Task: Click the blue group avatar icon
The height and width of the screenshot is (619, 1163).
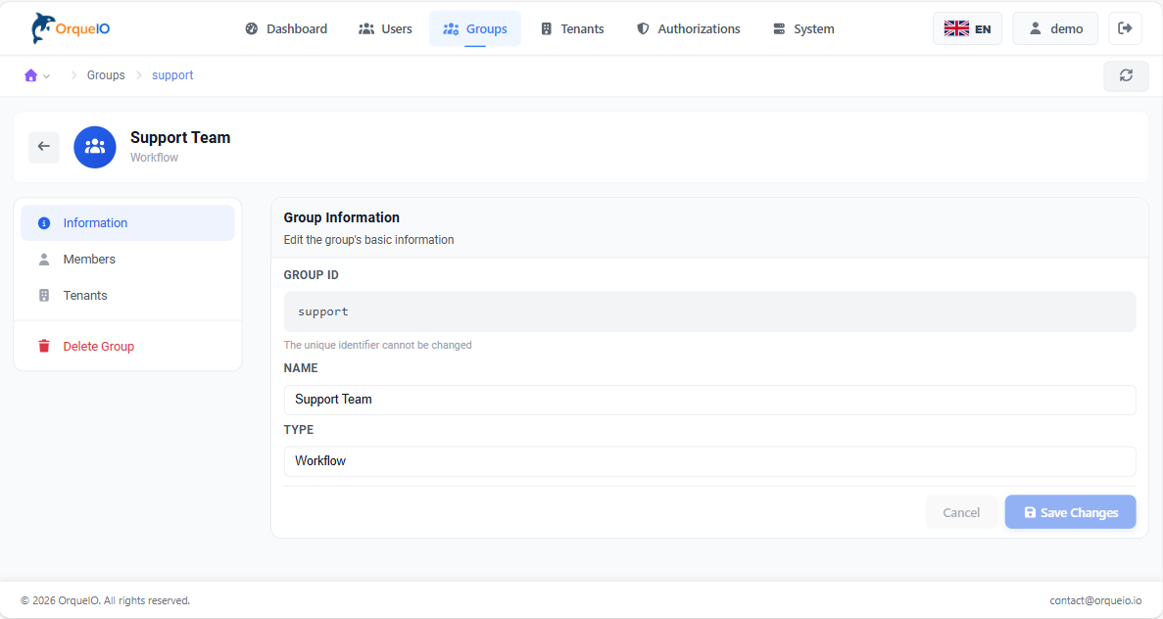Action: point(95,146)
